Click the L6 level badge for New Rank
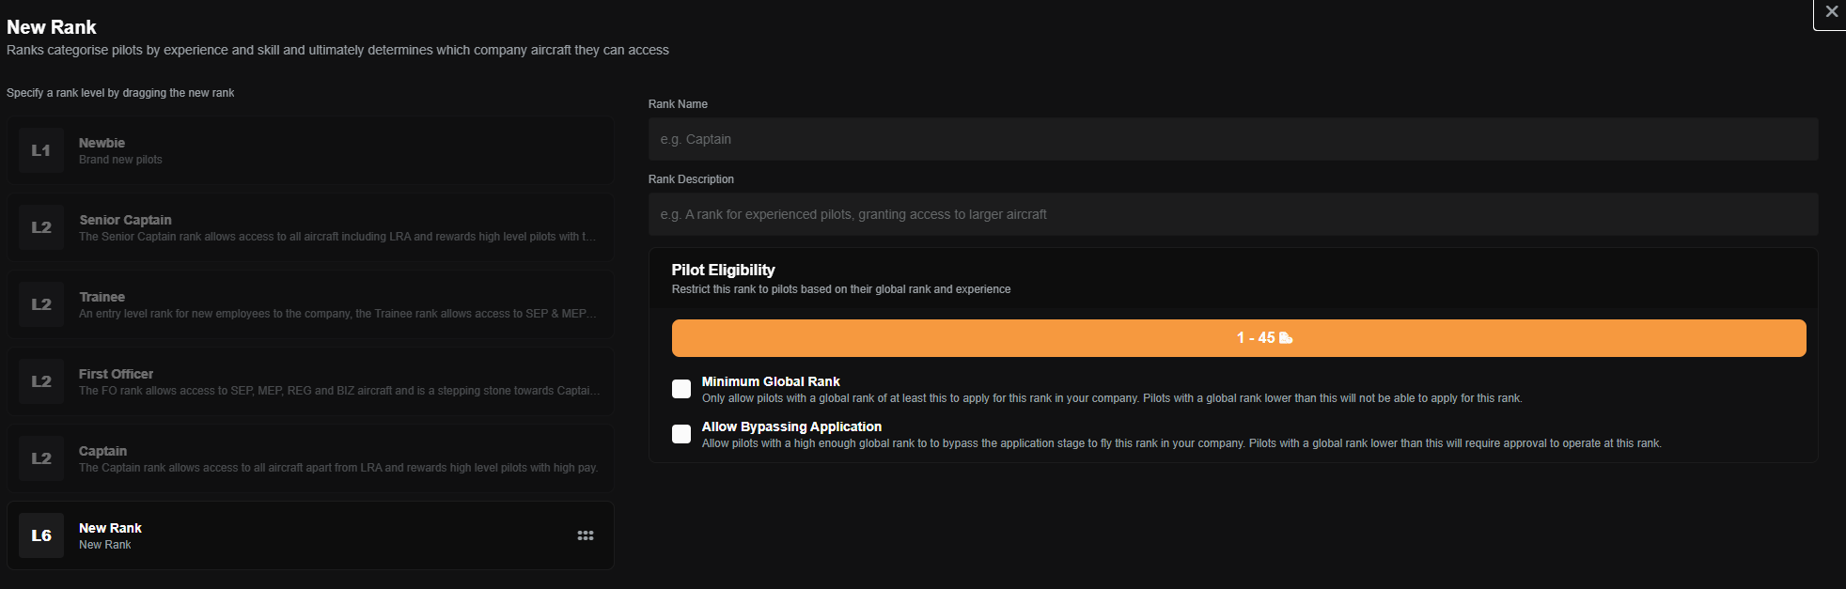 pos(41,535)
